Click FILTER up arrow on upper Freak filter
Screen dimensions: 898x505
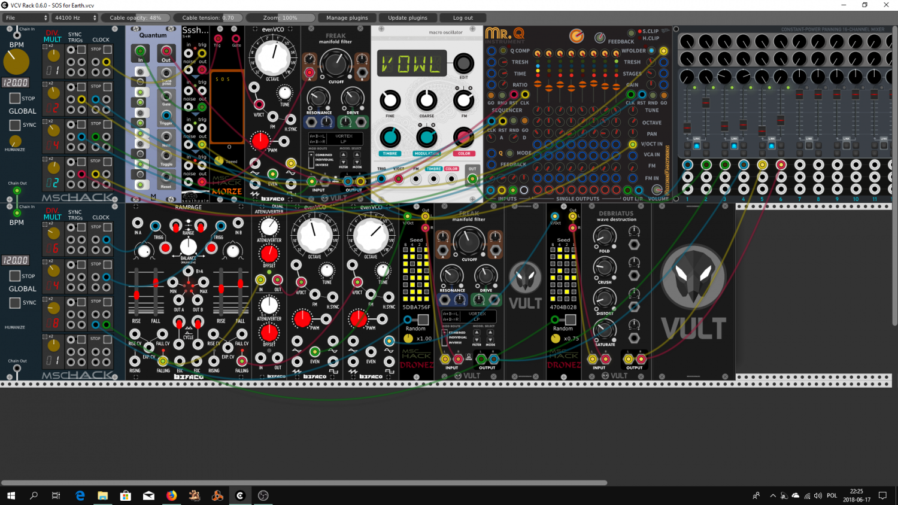click(x=344, y=154)
